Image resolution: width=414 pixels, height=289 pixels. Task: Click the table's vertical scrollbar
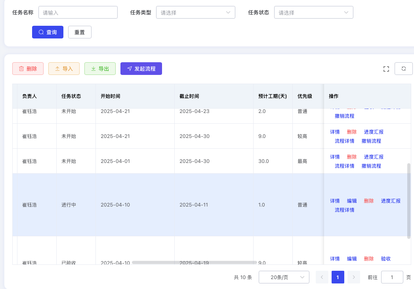pyautogui.click(x=409, y=201)
